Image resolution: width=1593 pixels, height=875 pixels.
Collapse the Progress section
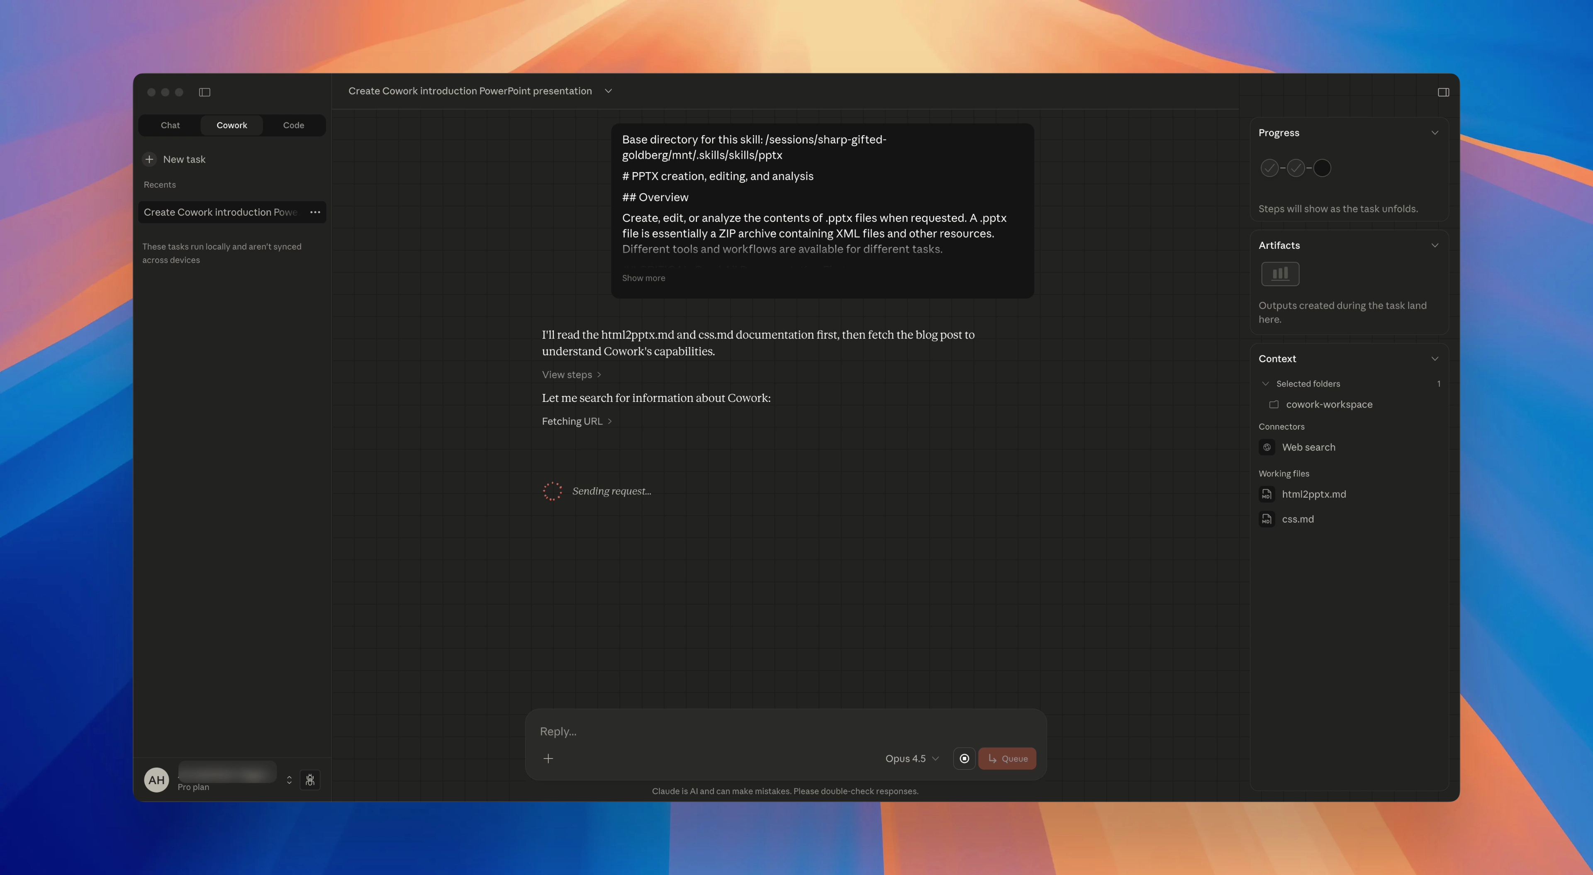pos(1435,133)
